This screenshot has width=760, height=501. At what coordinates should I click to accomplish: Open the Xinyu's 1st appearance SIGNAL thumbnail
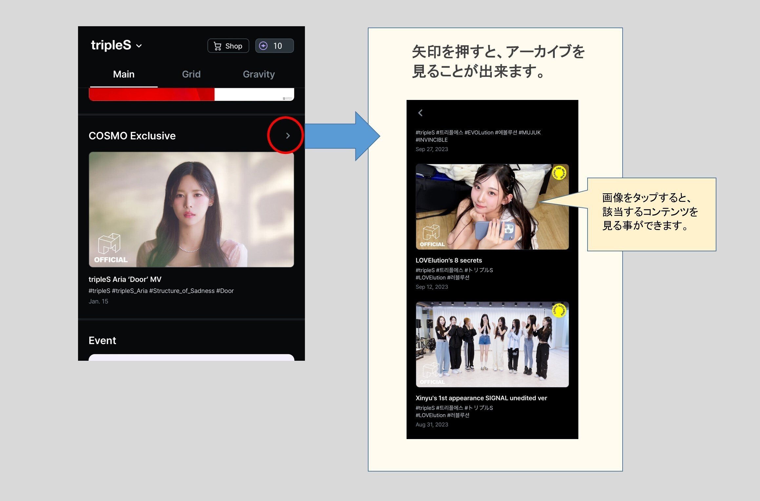[x=492, y=344]
